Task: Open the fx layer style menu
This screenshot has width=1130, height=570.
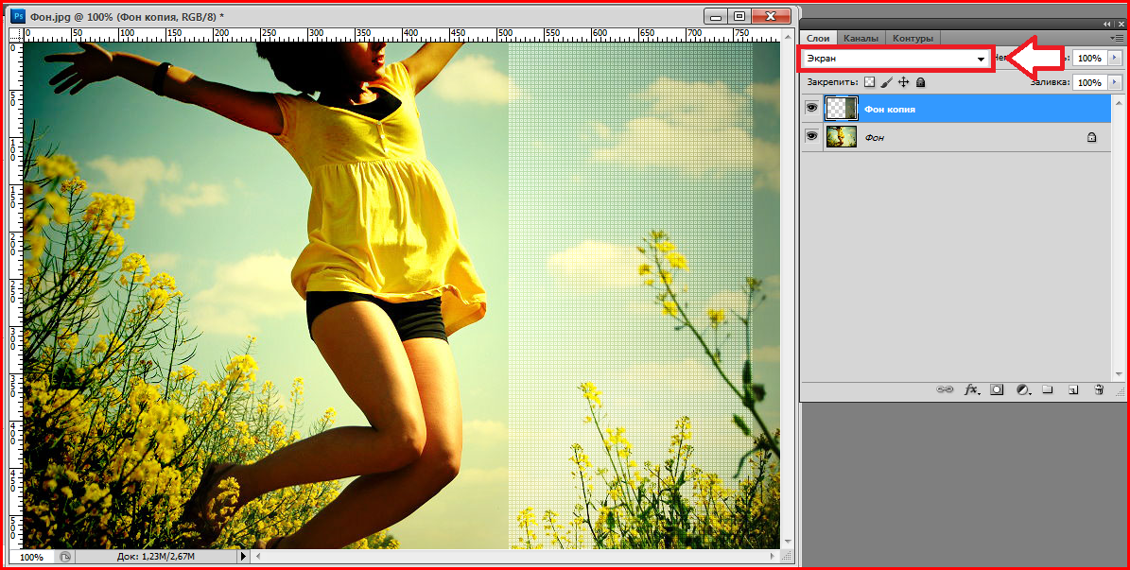Action: point(972,389)
